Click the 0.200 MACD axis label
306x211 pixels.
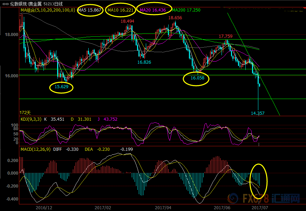tap(13, 160)
